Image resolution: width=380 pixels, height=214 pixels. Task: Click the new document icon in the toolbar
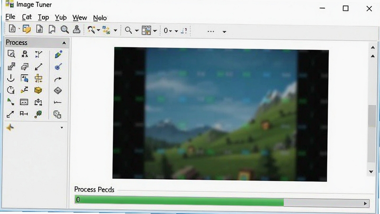12,29
